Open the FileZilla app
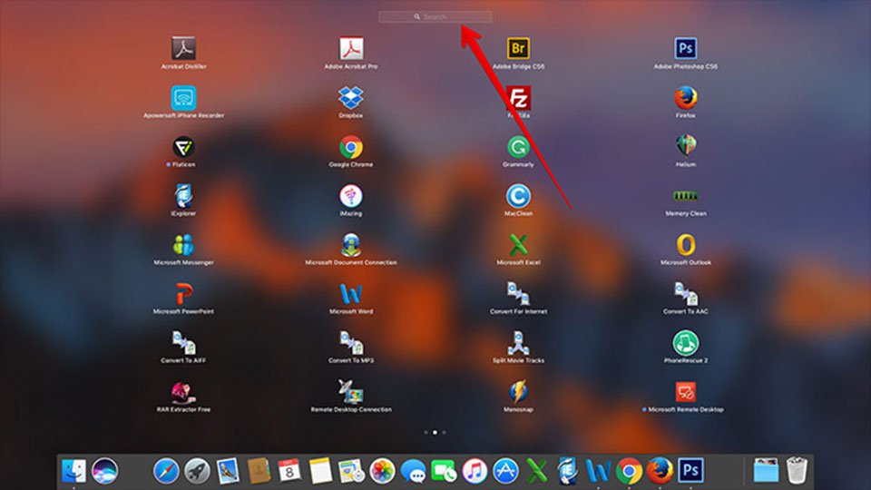The width and height of the screenshot is (871, 490). click(x=518, y=98)
